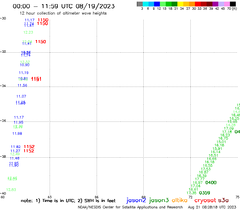This screenshot has width=240, height=210.
Task: Select the wave height value 11.07
Action: [21, 96]
